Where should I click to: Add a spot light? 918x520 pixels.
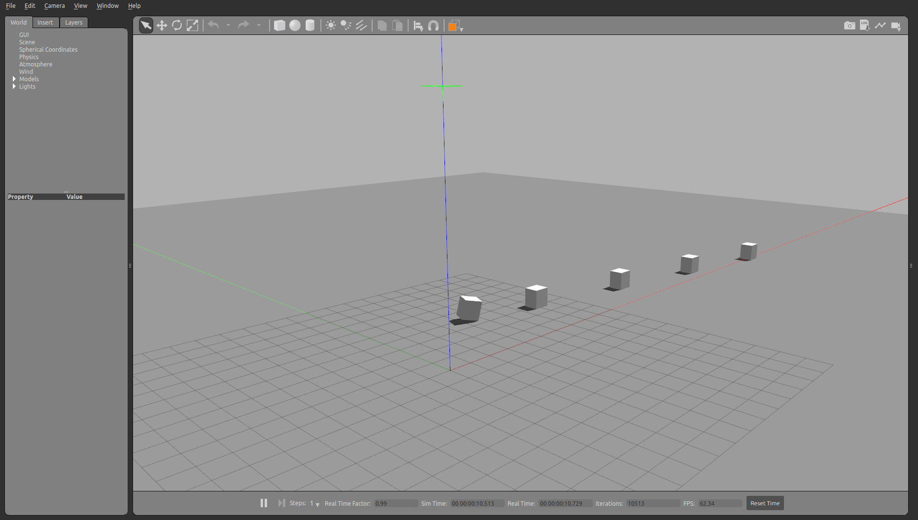click(346, 25)
